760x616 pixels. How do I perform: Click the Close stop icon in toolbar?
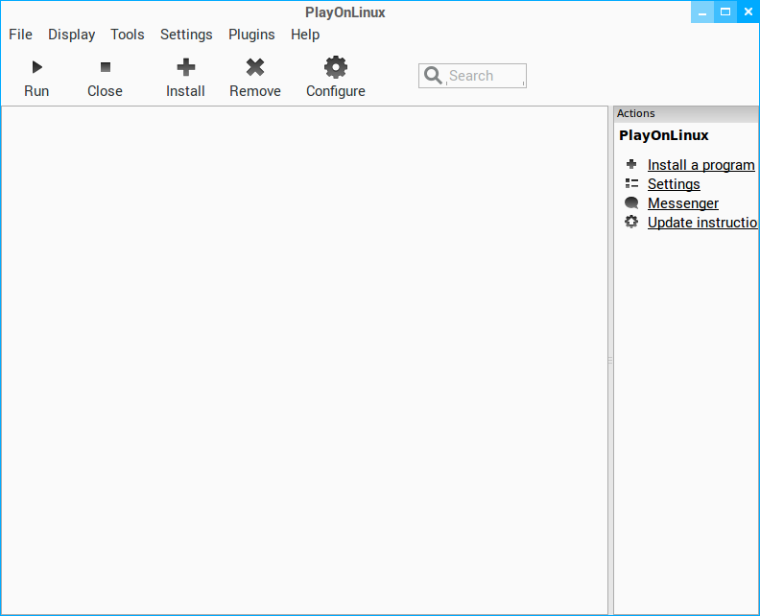coord(106,67)
